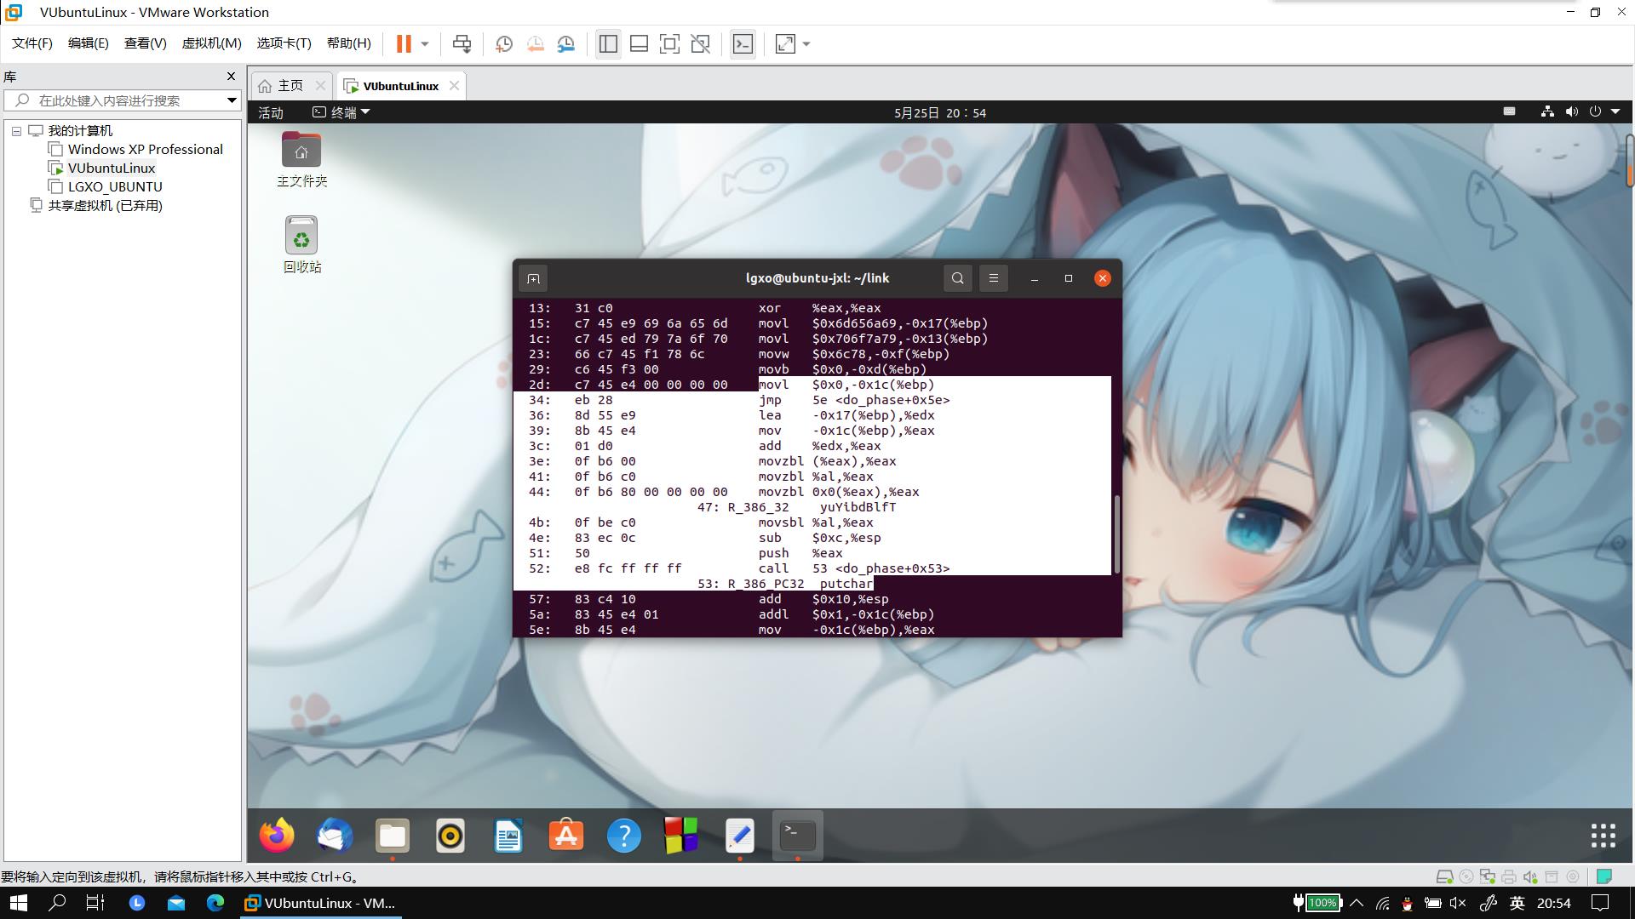The image size is (1635, 919).
Task: Click the revert to snapshot icon
Action: tap(535, 44)
